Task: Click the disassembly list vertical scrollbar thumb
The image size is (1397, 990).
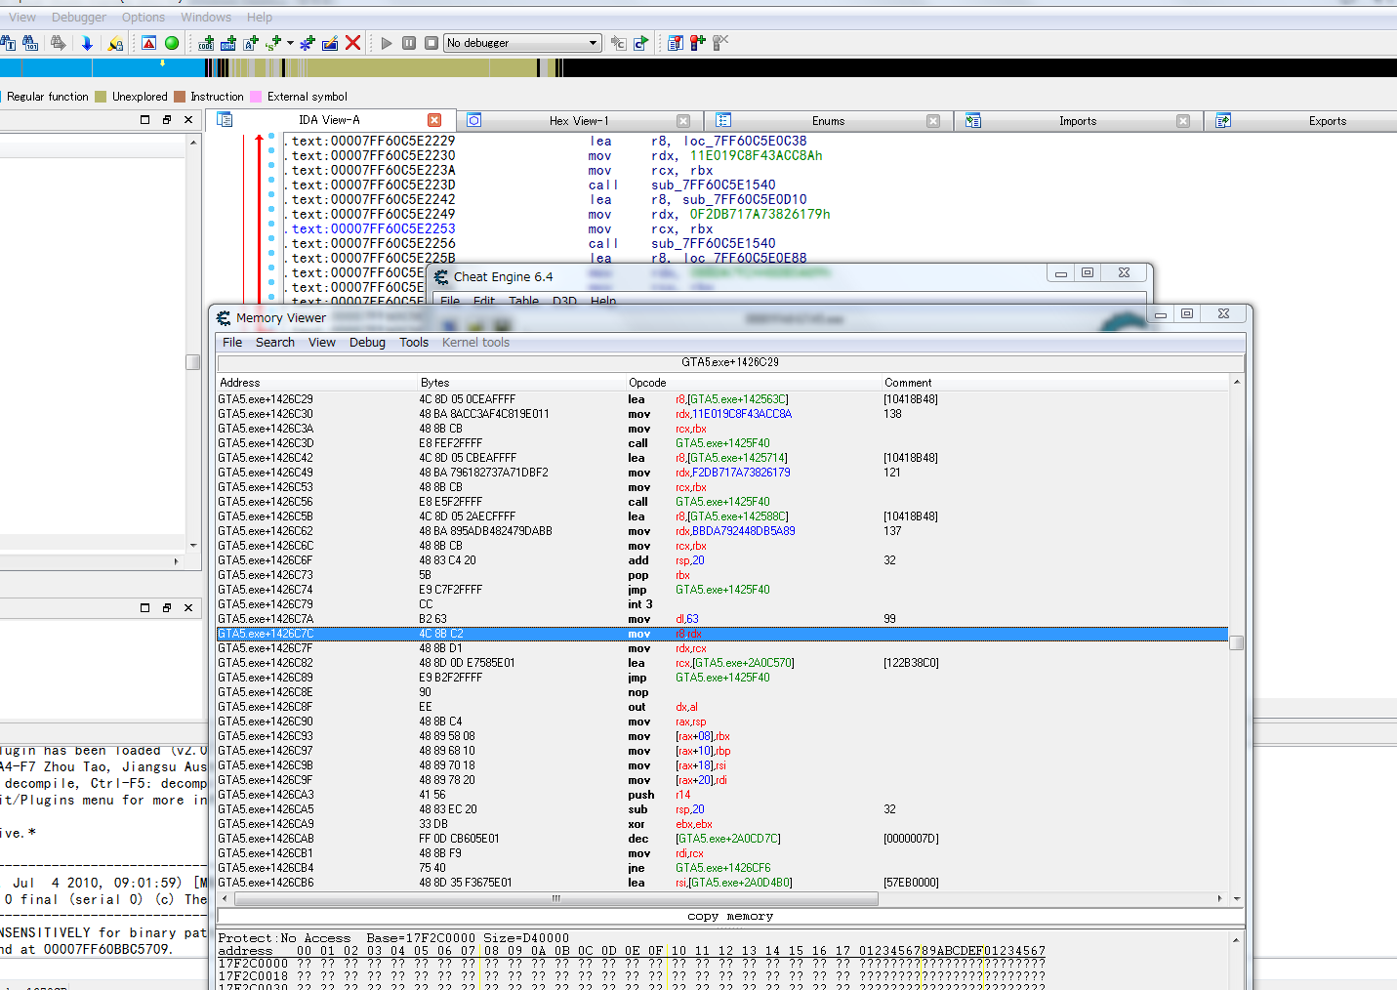Action: (x=1236, y=642)
